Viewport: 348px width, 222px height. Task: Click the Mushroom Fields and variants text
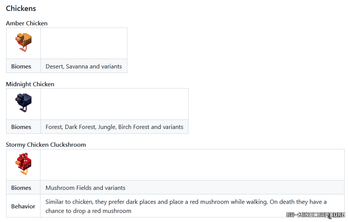[x=85, y=188]
